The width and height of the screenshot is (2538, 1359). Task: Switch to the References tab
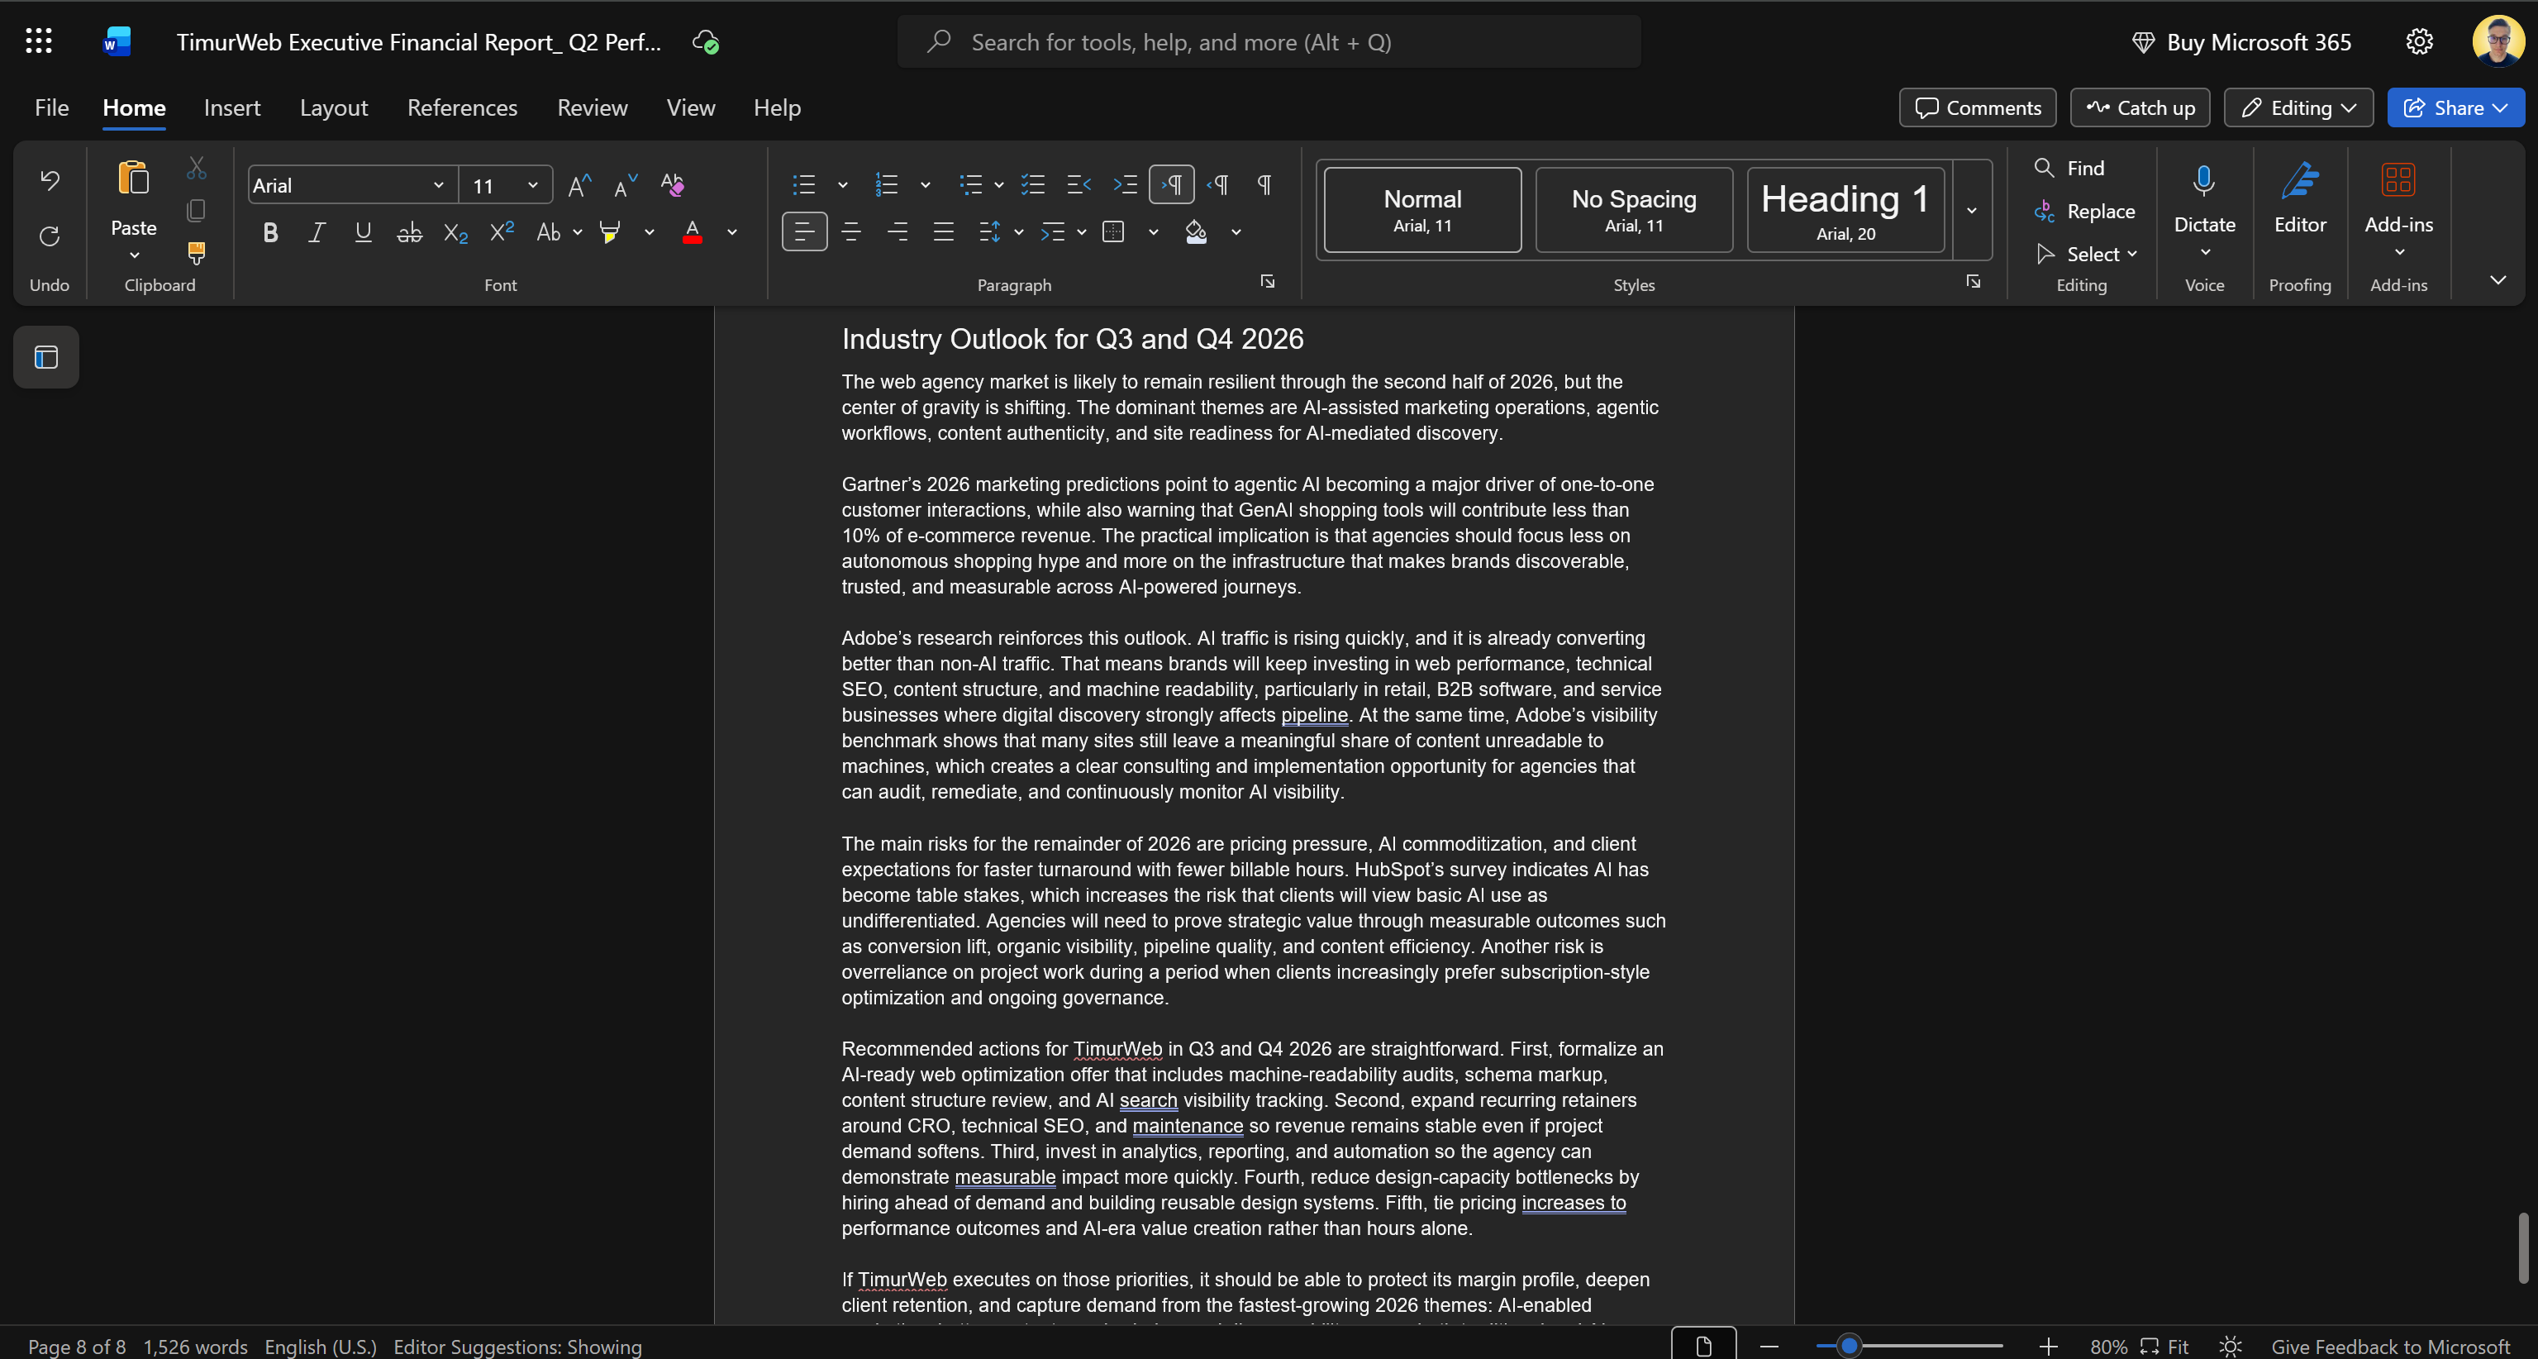(x=462, y=107)
